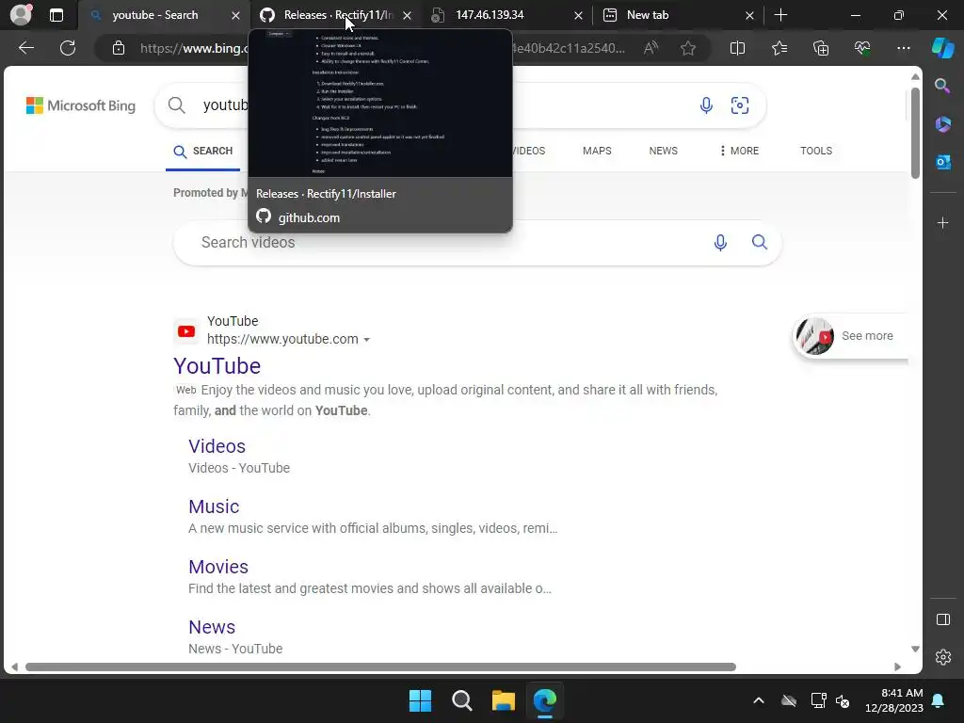Select the Bing SEARCH tab
The height and width of the screenshot is (723, 964).
(x=203, y=152)
